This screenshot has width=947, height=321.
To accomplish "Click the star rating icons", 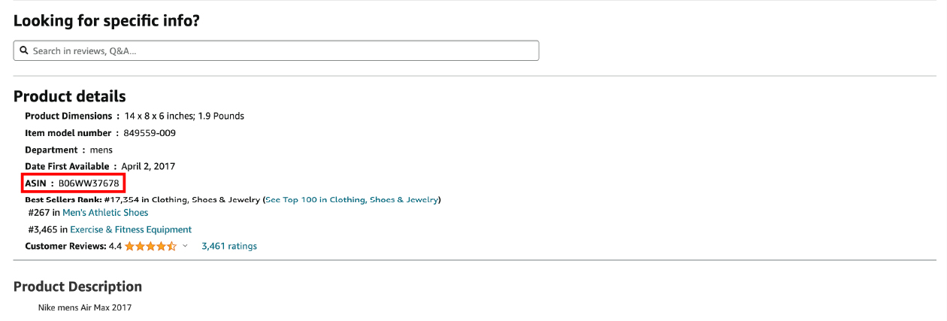I will pos(151,246).
